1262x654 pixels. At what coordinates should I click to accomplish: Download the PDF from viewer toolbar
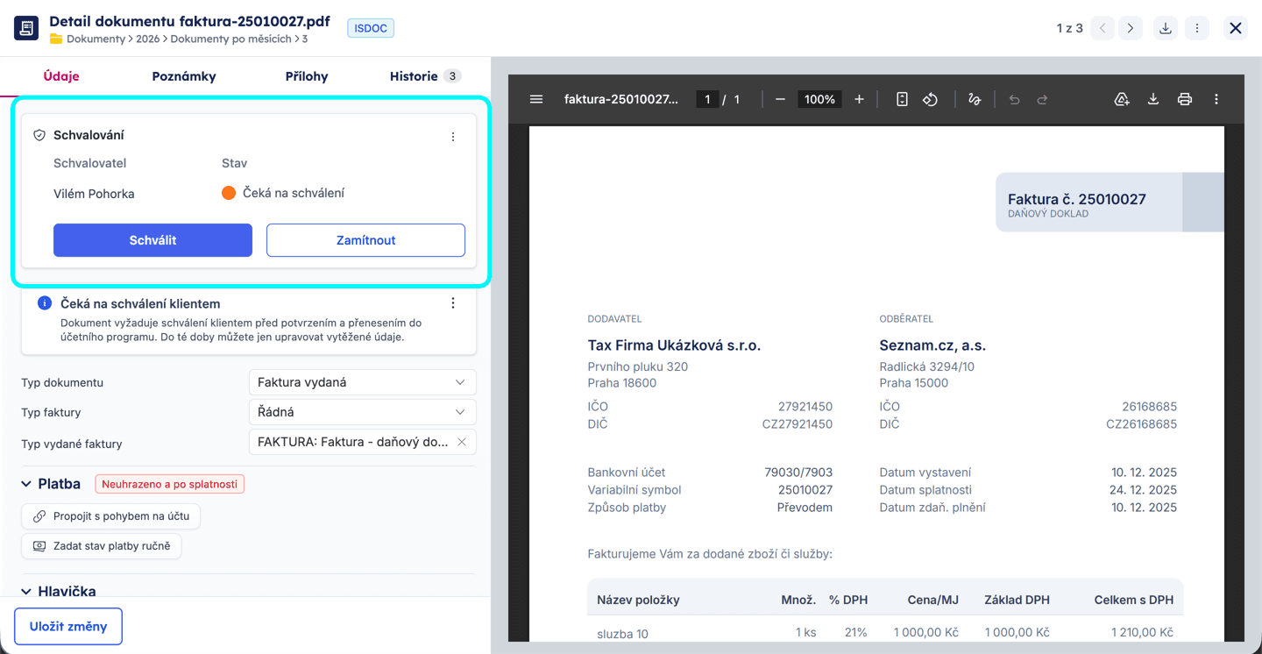[1153, 99]
